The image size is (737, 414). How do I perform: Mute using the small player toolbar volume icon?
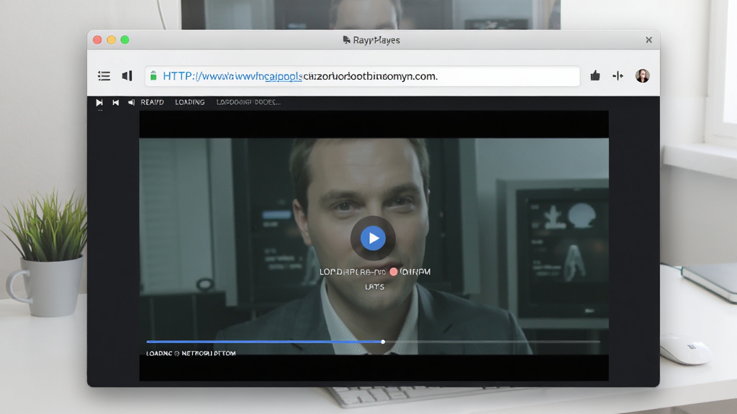click(131, 102)
